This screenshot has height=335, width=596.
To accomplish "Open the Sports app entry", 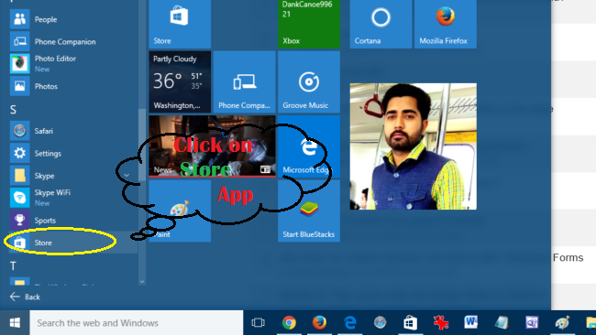I will point(72,220).
